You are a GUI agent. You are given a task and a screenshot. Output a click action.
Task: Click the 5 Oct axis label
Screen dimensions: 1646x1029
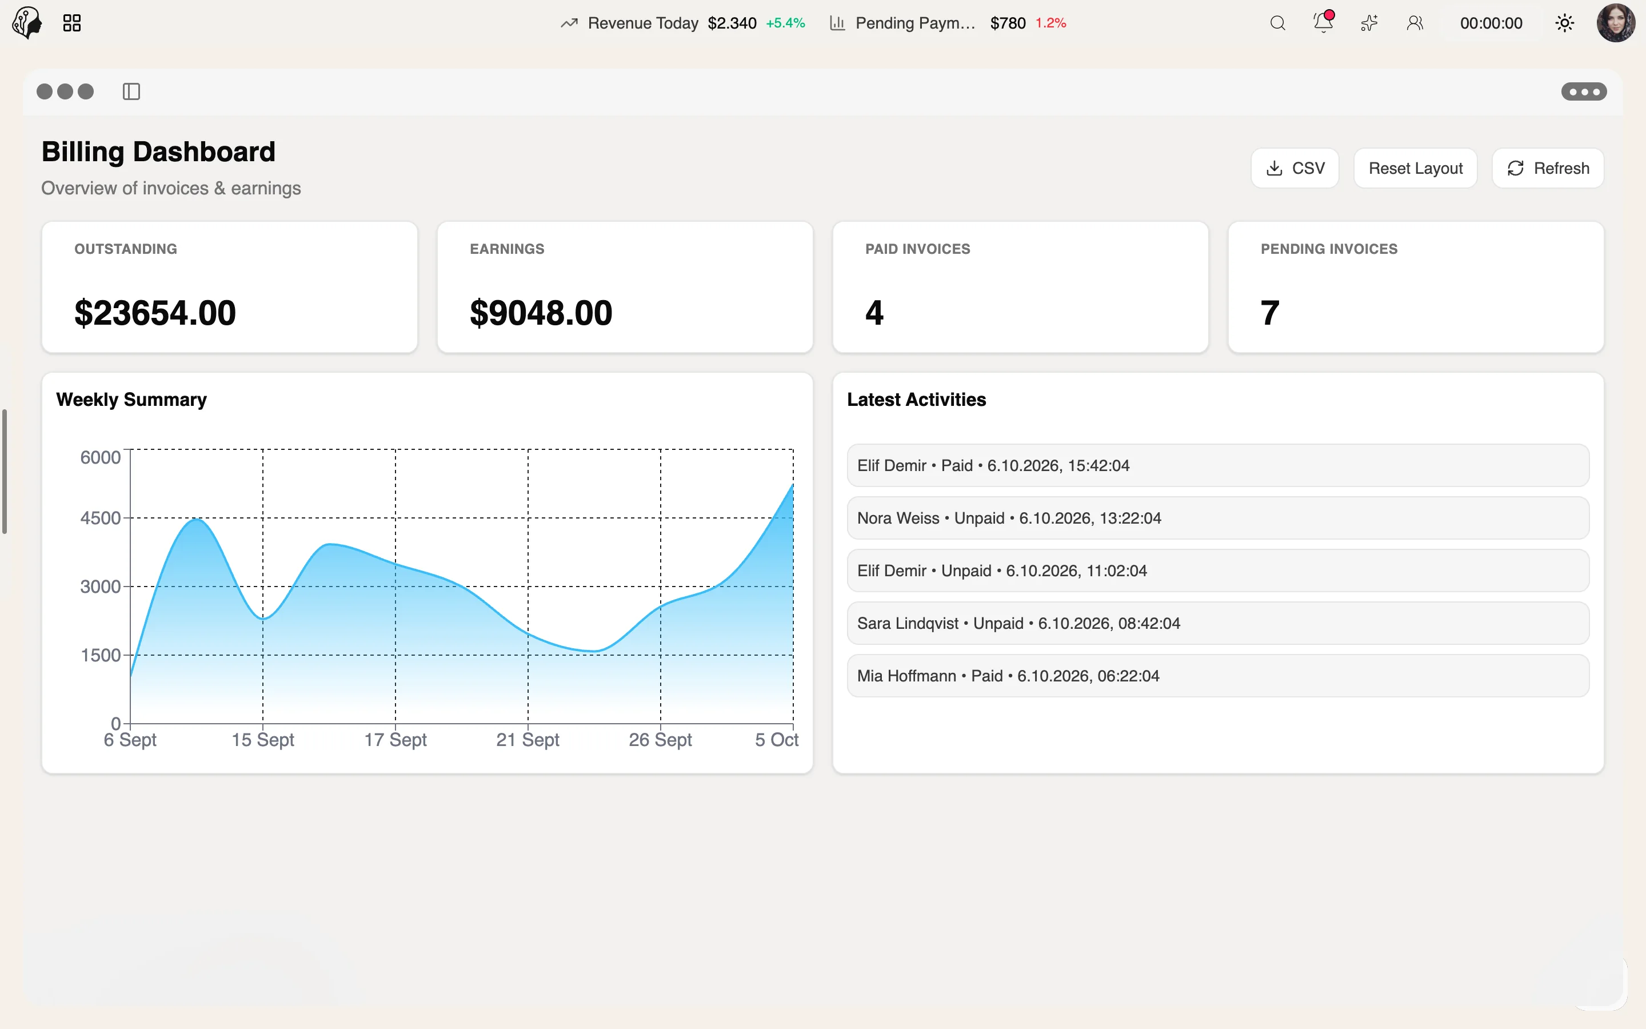coord(777,740)
